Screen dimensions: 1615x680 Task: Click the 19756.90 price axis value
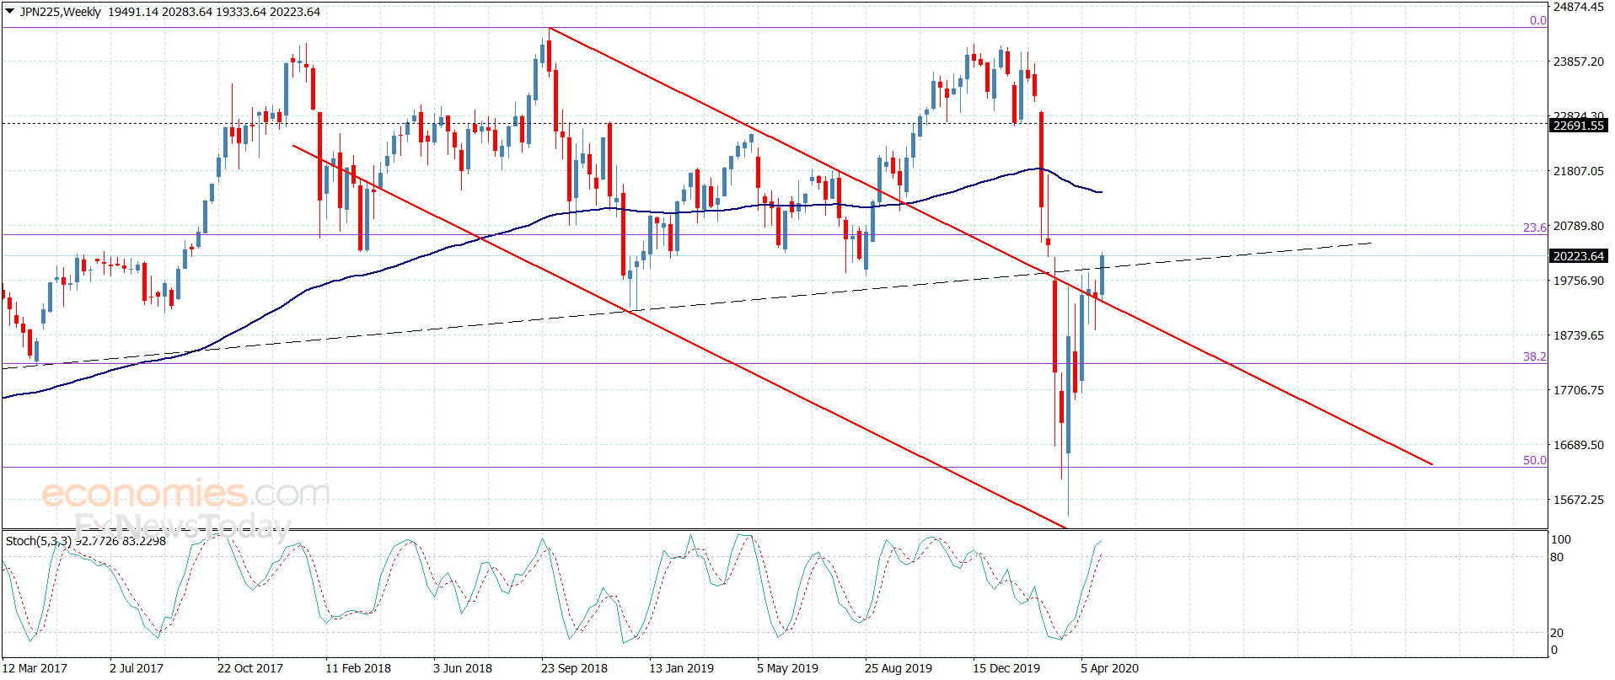coord(1579,281)
